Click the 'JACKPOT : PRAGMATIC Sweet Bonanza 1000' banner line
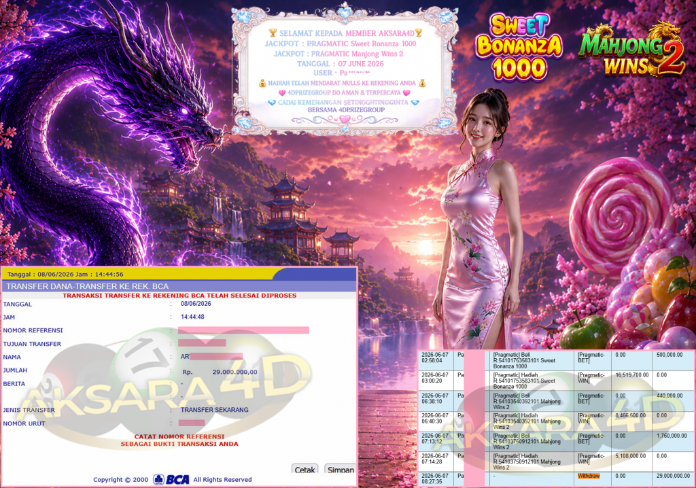The image size is (696, 488). click(341, 43)
